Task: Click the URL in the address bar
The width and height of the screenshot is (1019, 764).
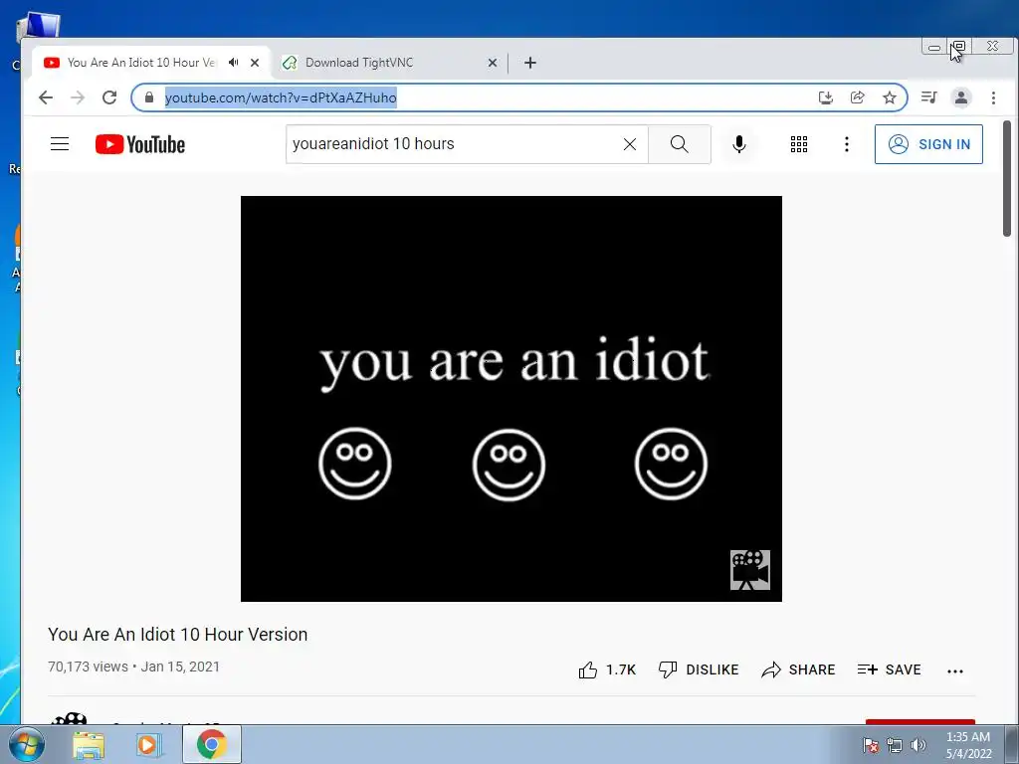Action: (281, 97)
